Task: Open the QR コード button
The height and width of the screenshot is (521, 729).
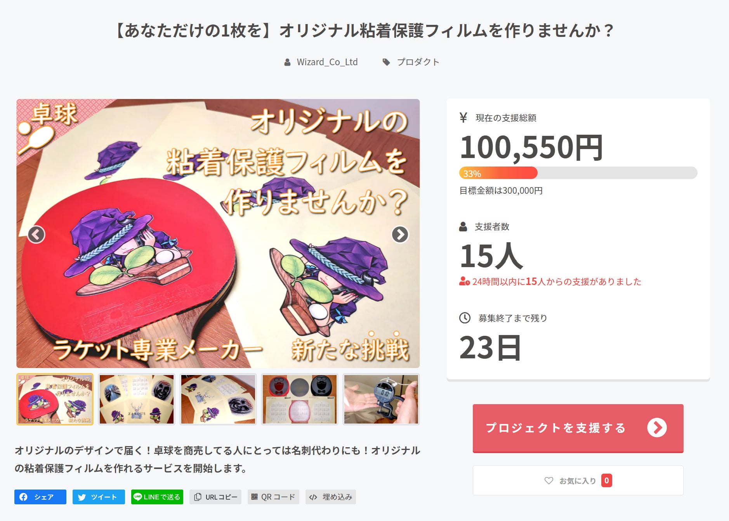Action: [273, 497]
